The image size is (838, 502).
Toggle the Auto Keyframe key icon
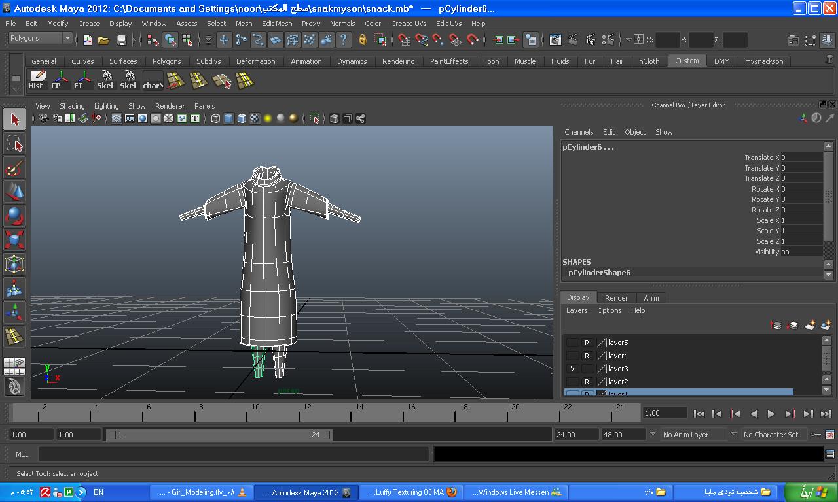click(815, 435)
